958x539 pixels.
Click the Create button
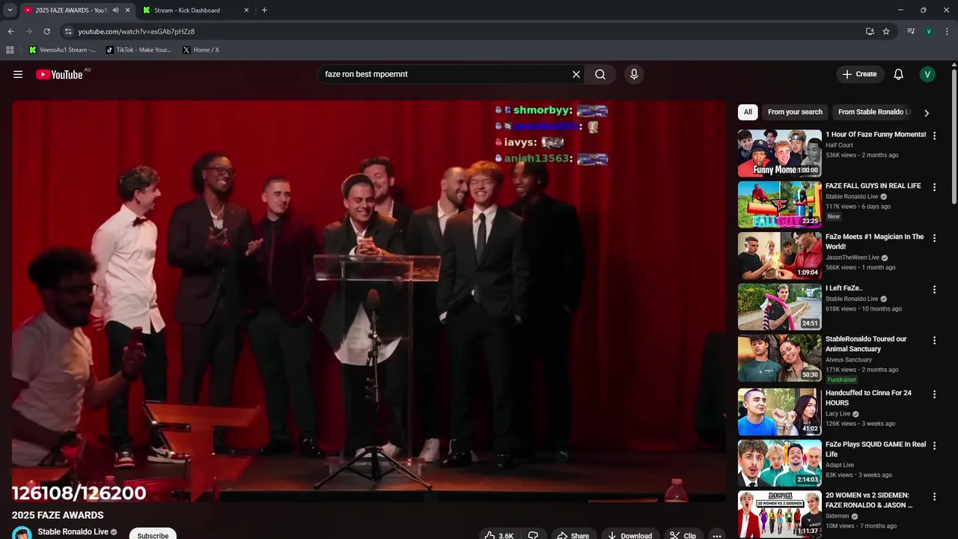pyautogui.click(x=860, y=74)
